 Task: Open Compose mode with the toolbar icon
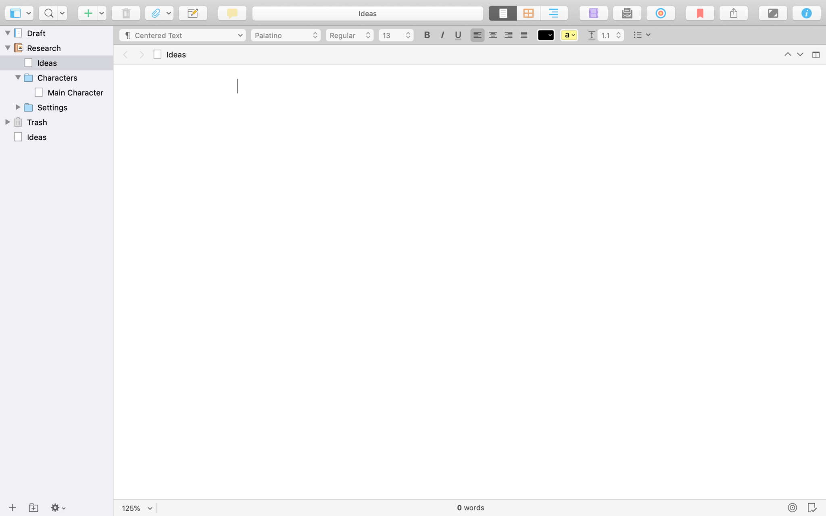(x=772, y=13)
